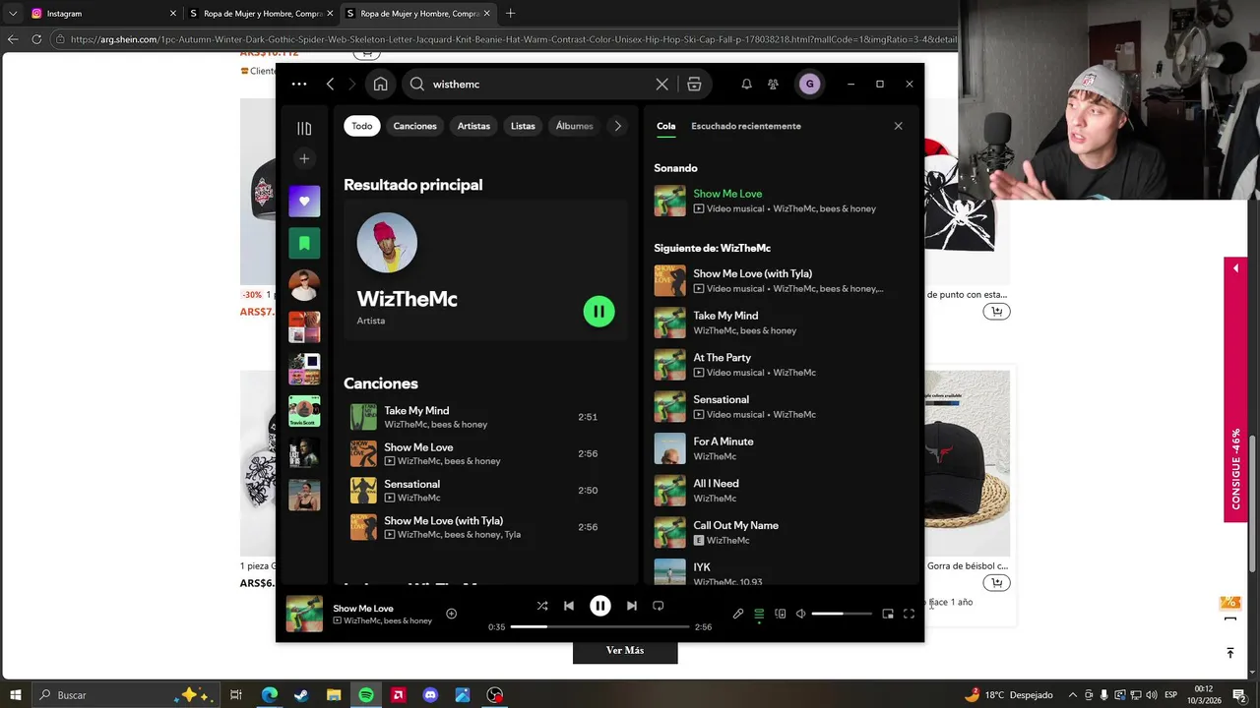Add Show Me Love to Liked Songs
1260x708 pixels.
coord(451,614)
